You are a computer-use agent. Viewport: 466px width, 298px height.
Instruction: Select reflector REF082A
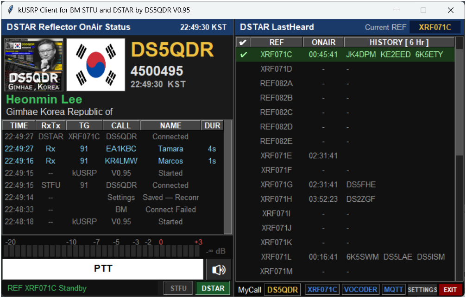(346, 84)
